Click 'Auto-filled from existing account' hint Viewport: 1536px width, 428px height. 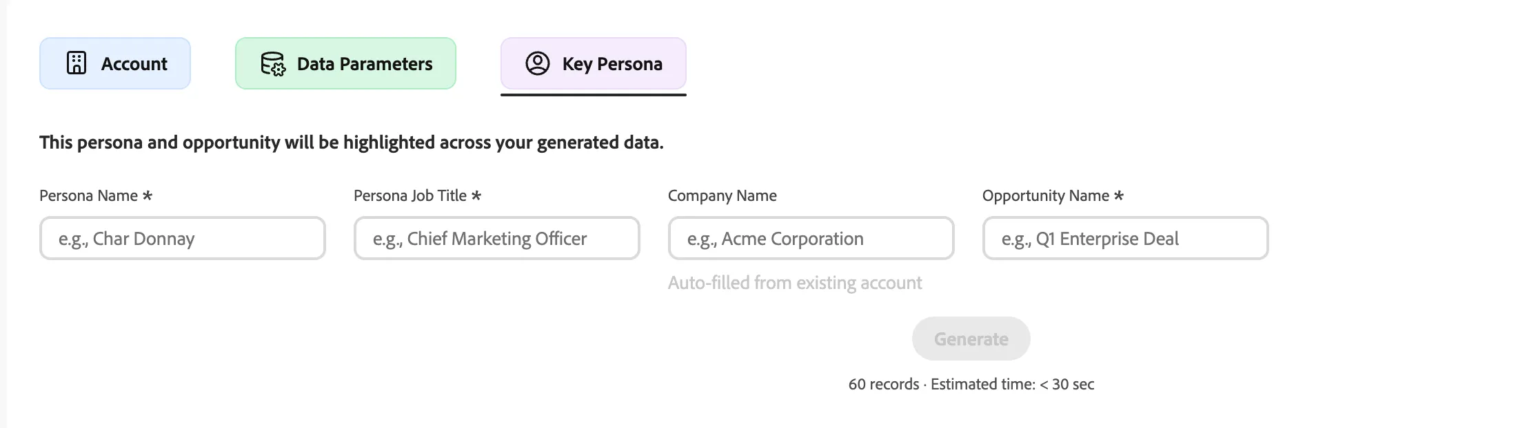[x=795, y=283]
